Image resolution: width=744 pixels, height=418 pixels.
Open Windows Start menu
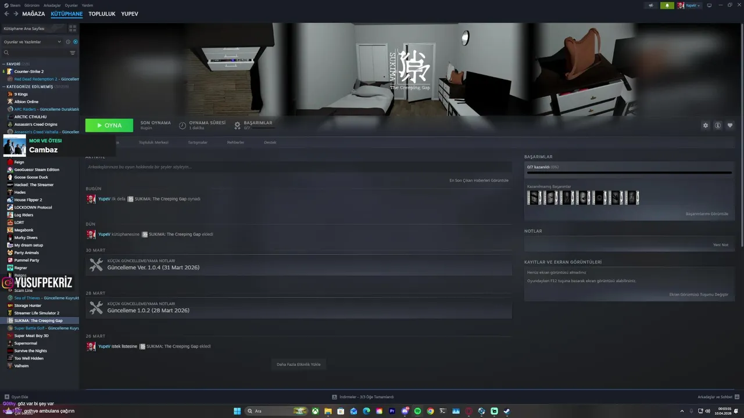(x=237, y=411)
